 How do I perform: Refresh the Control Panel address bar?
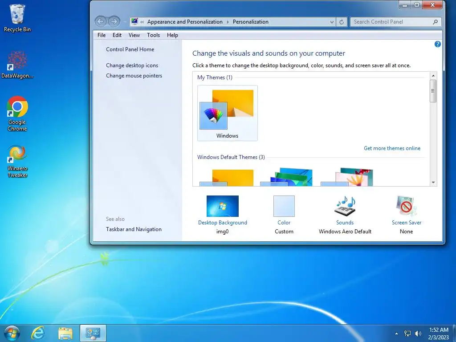[342, 22]
